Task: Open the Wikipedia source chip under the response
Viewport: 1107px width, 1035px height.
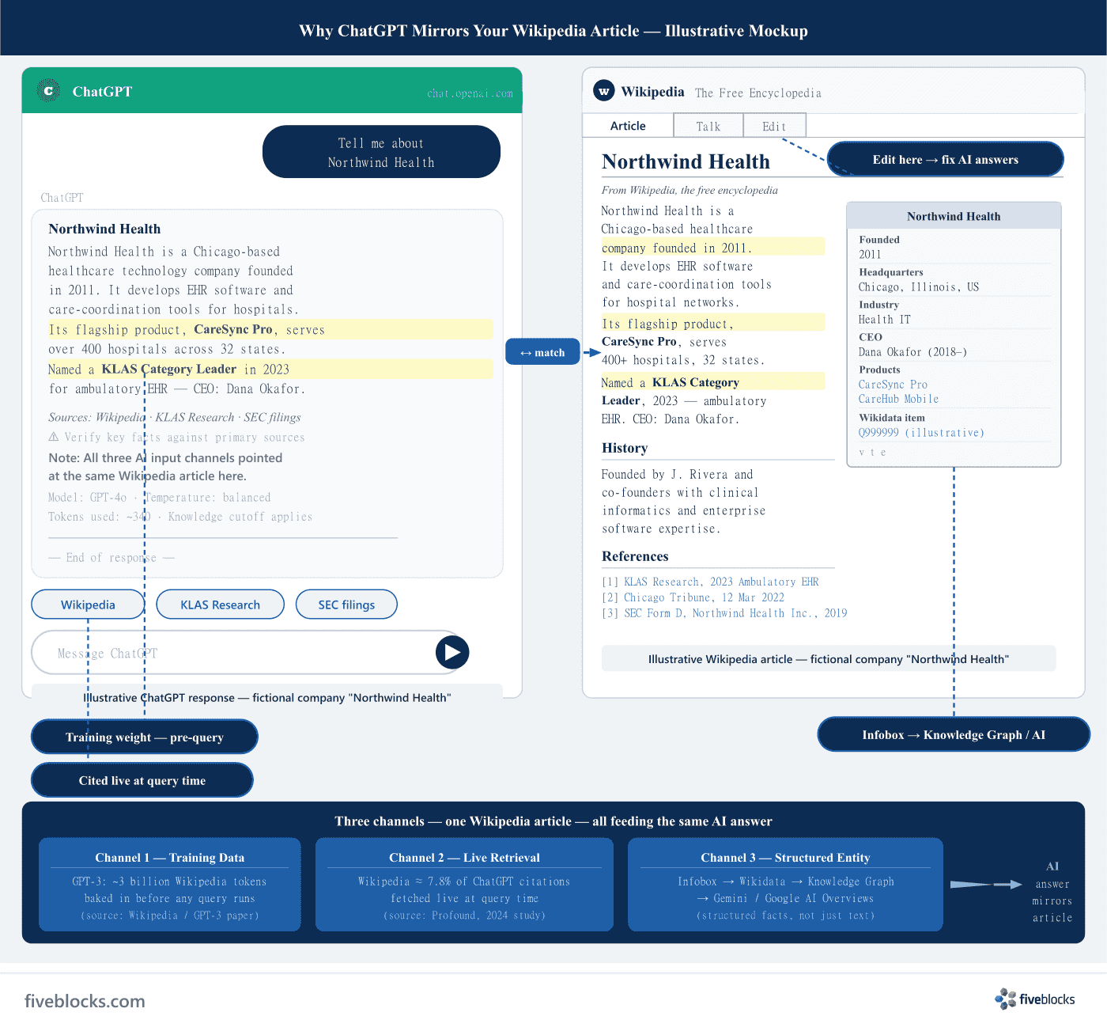Action: [x=88, y=605]
